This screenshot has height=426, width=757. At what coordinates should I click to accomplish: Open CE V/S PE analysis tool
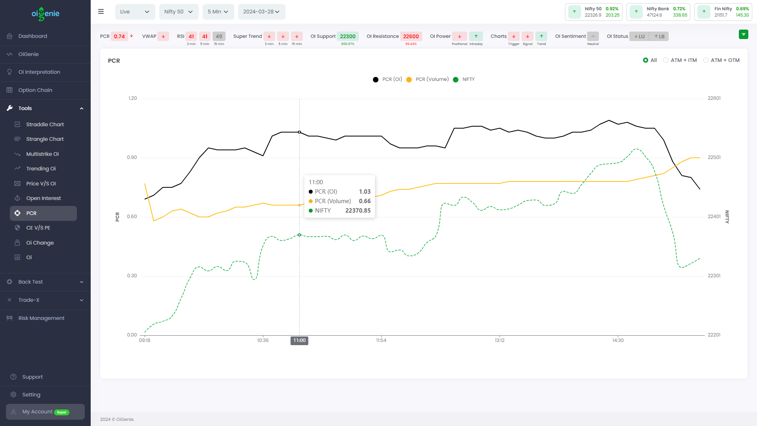[38, 228]
